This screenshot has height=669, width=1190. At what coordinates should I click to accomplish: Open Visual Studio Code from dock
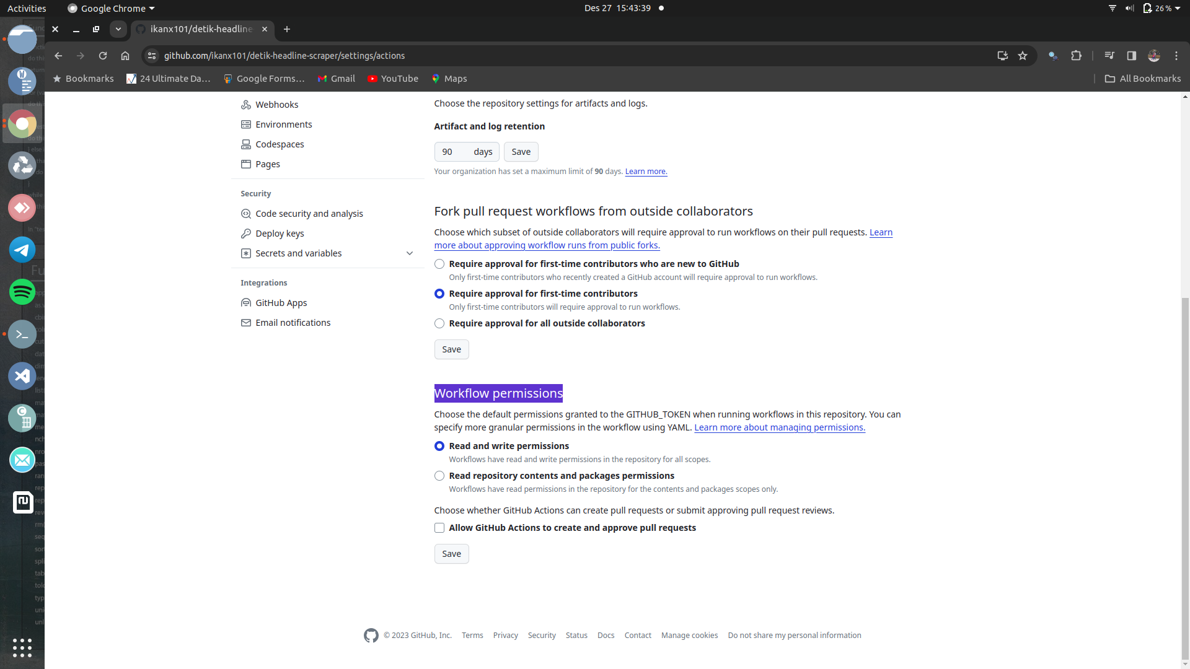tap(22, 376)
